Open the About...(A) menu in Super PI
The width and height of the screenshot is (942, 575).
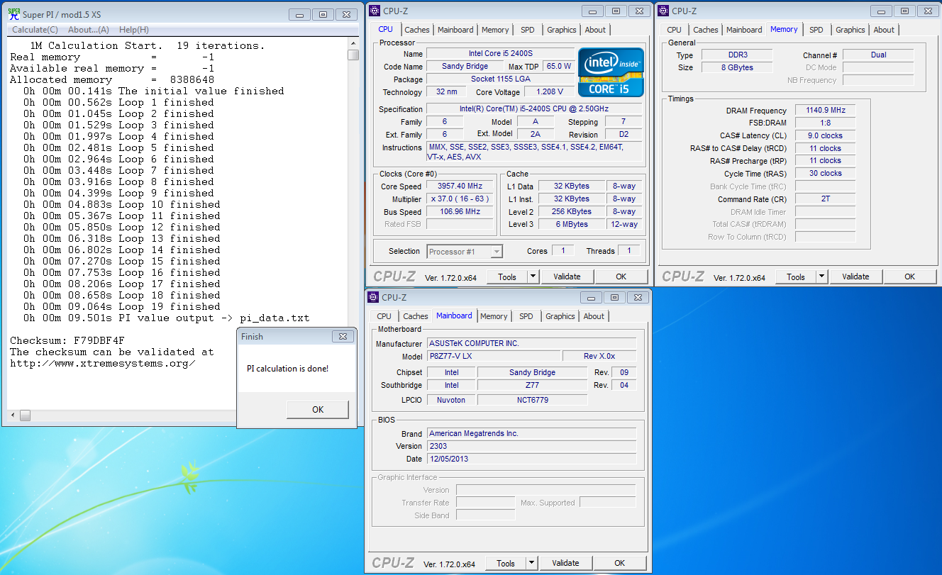pyautogui.click(x=89, y=30)
